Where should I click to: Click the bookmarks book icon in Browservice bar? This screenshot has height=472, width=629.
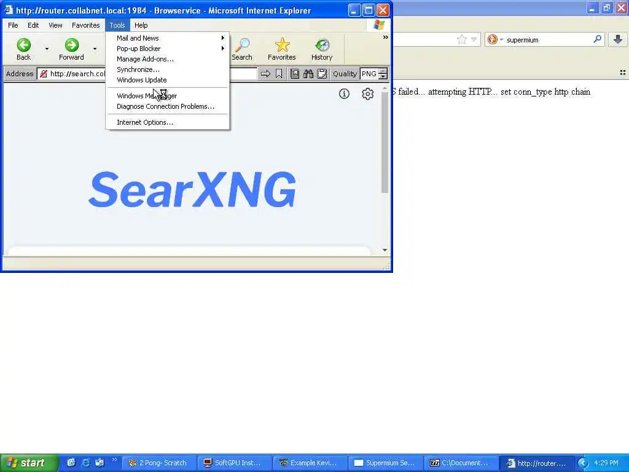tap(294, 74)
